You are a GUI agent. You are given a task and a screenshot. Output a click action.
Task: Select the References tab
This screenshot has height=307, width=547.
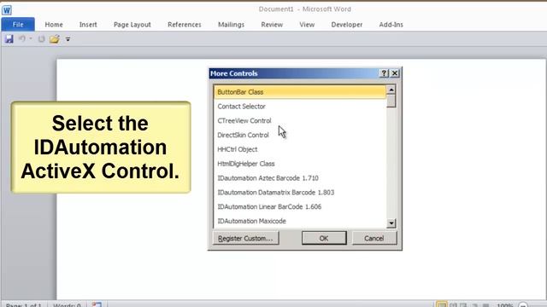coord(185,25)
